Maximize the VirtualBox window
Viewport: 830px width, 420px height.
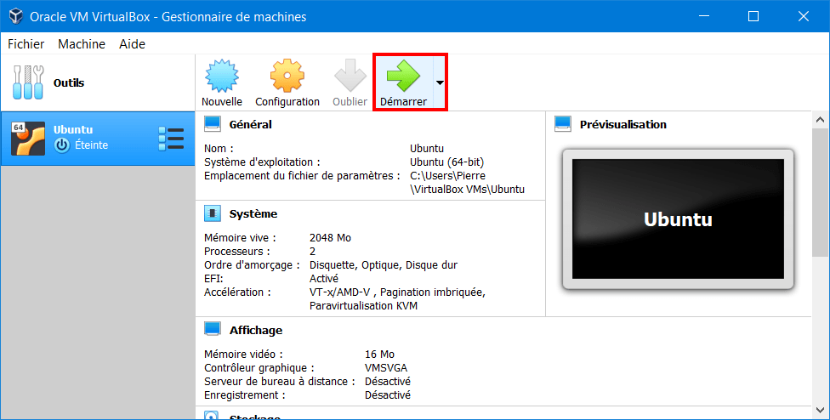pos(753,16)
